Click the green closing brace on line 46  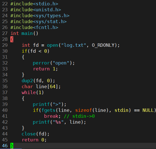pos(12,146)
